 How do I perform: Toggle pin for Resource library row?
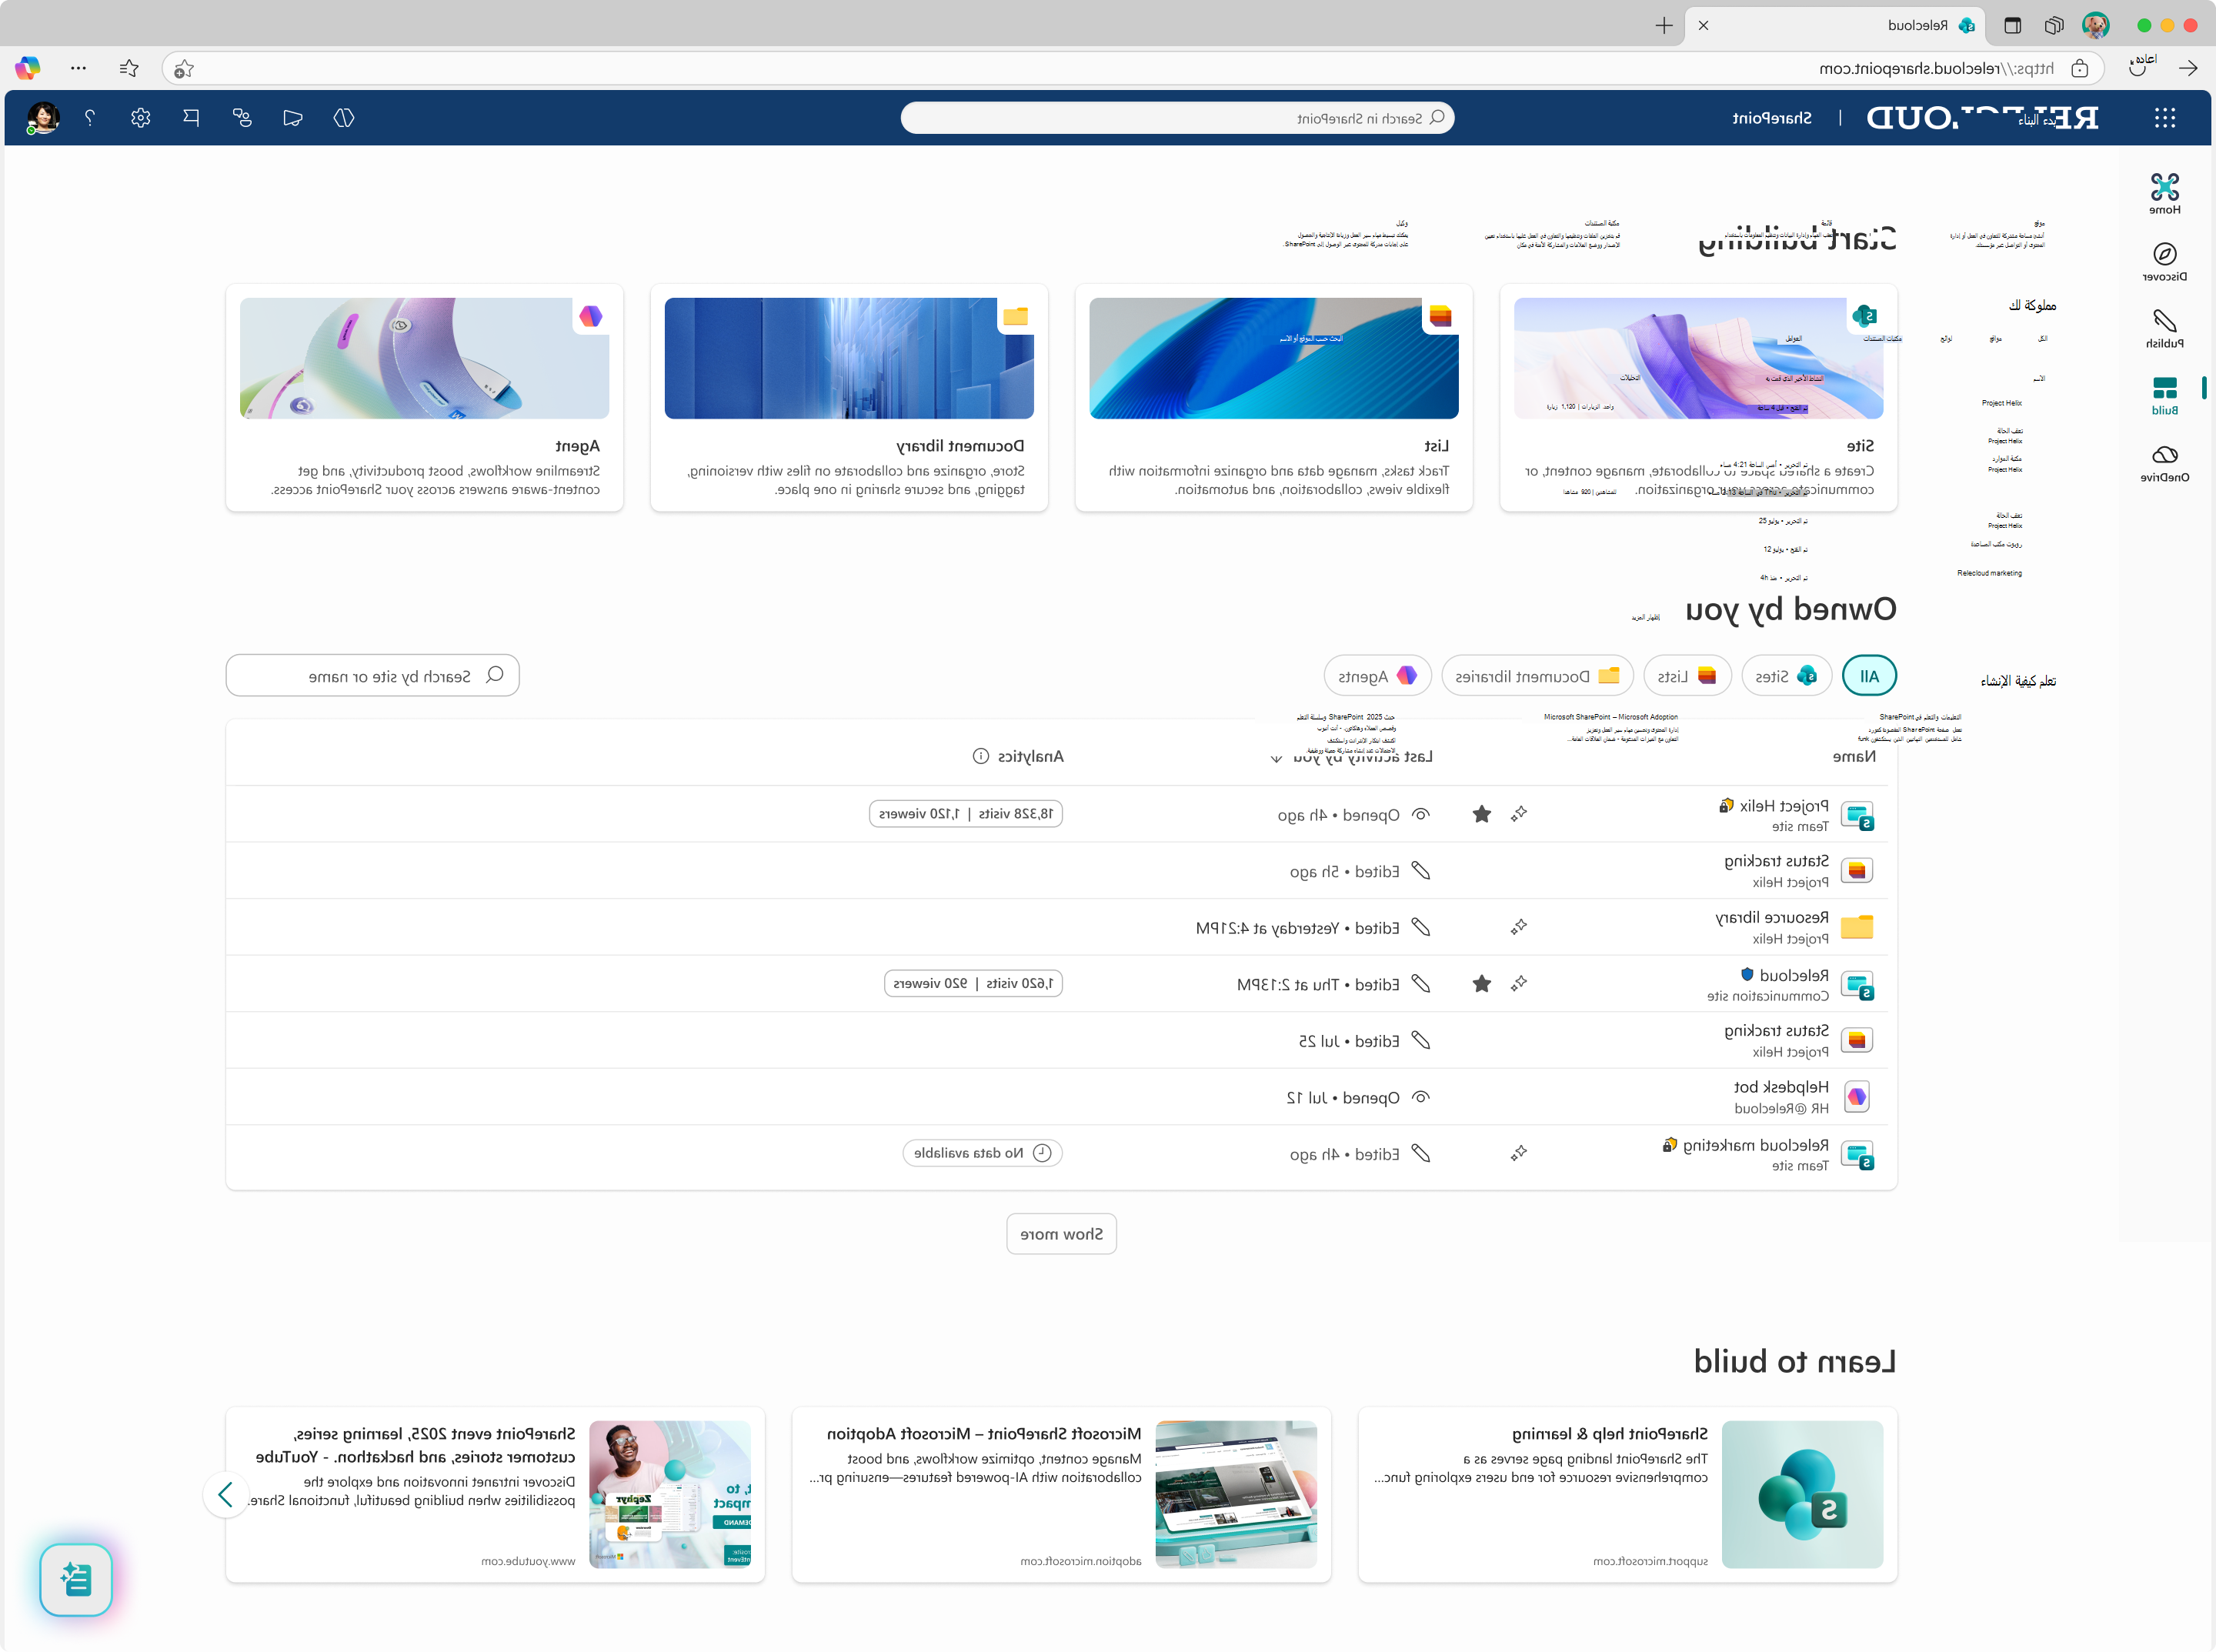click(1519, 927)
